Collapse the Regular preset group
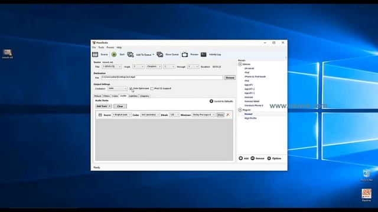This screenshot has width=378, height=212. click(240, 110)
